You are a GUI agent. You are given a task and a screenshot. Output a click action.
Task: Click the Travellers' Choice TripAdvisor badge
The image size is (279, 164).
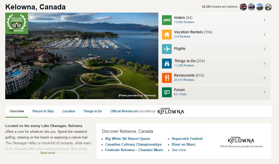(x=16, y=23)
